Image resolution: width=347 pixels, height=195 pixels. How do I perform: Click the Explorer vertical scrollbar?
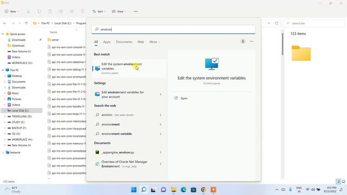(282, 44)
